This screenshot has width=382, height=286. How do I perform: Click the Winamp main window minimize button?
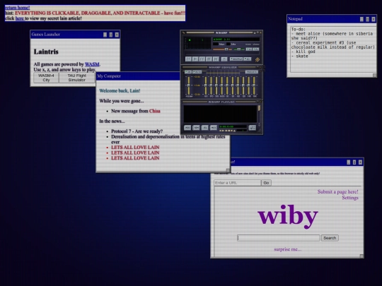click(255, 32)
